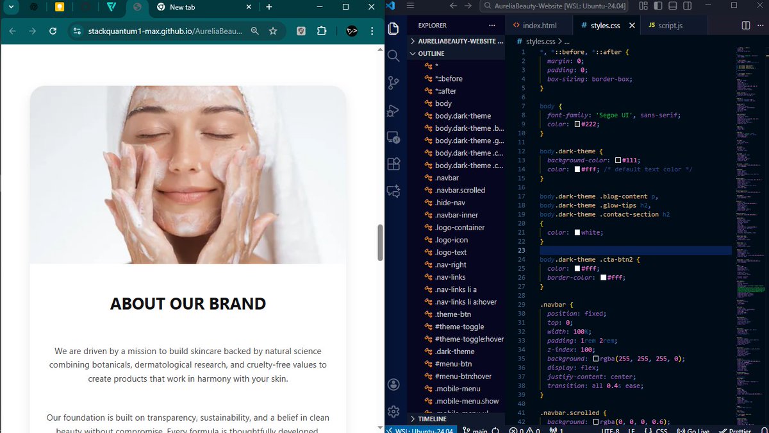Open Source Control view in activity bar

click(393, 83)
